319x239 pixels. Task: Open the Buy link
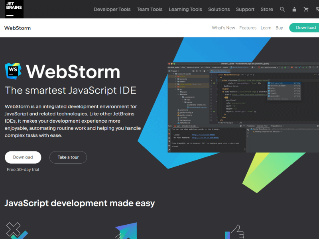pyautogui.click(x=279, y=28)
